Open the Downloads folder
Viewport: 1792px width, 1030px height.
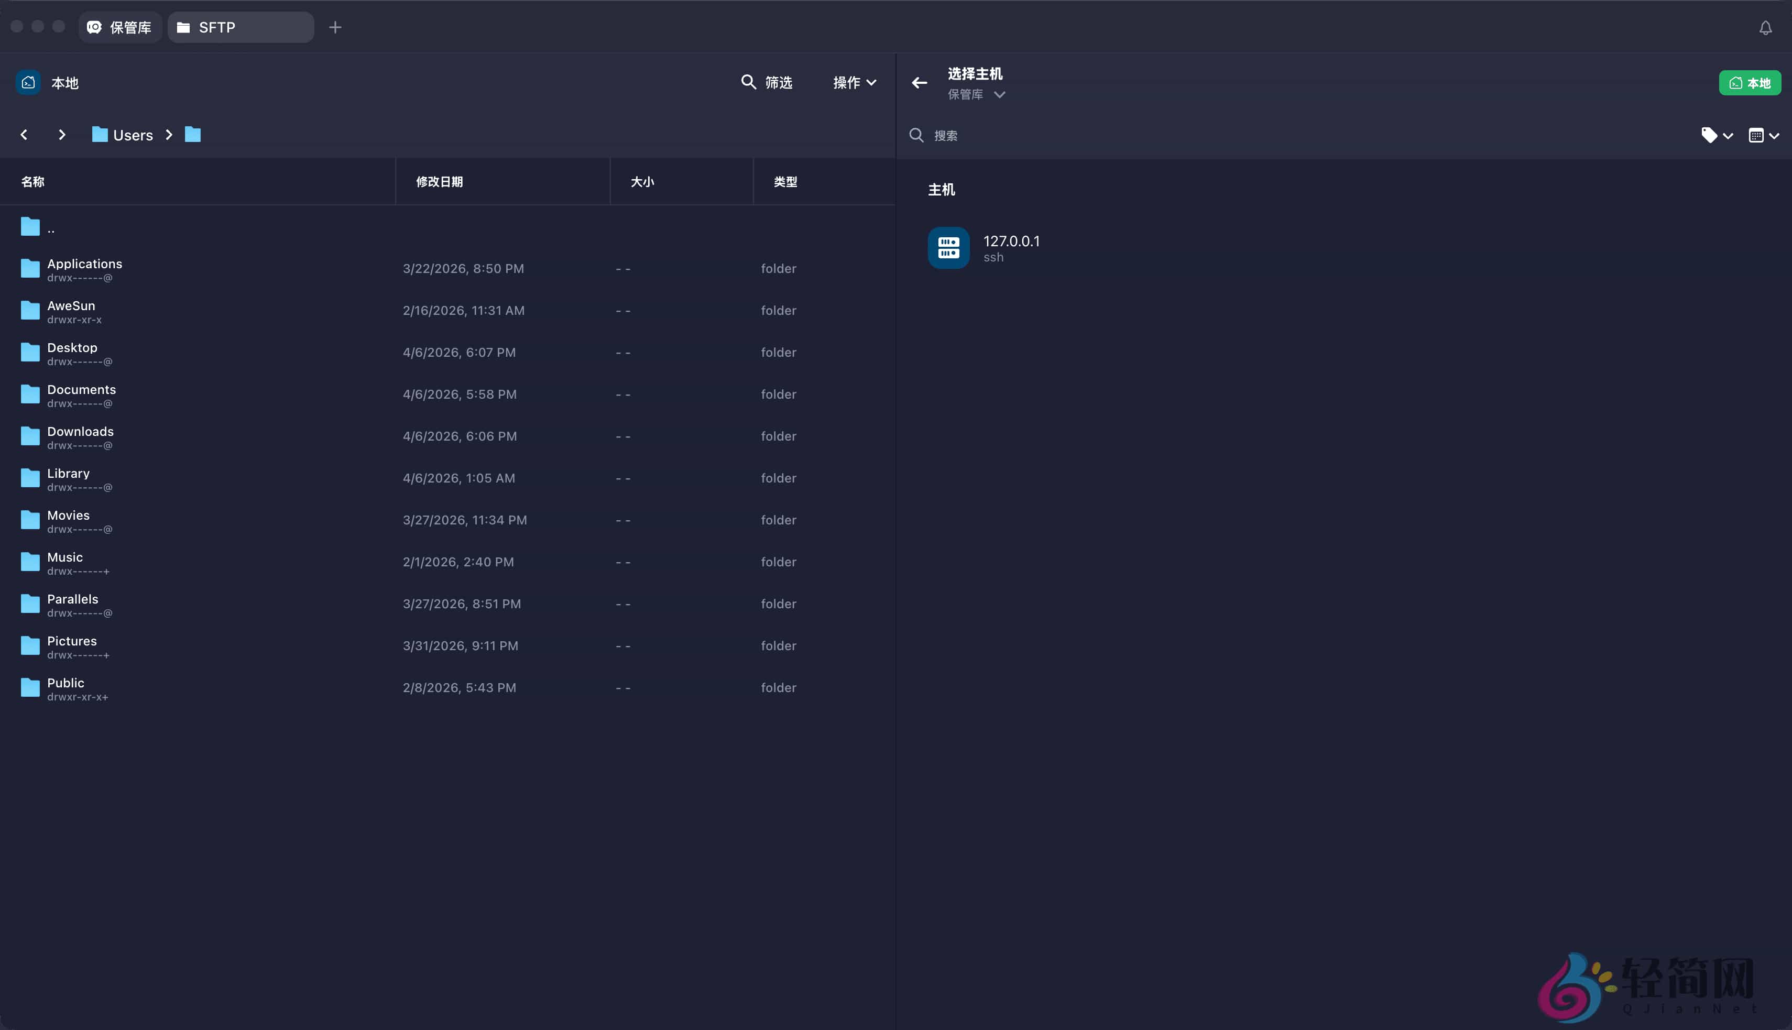tap(80, 436)
